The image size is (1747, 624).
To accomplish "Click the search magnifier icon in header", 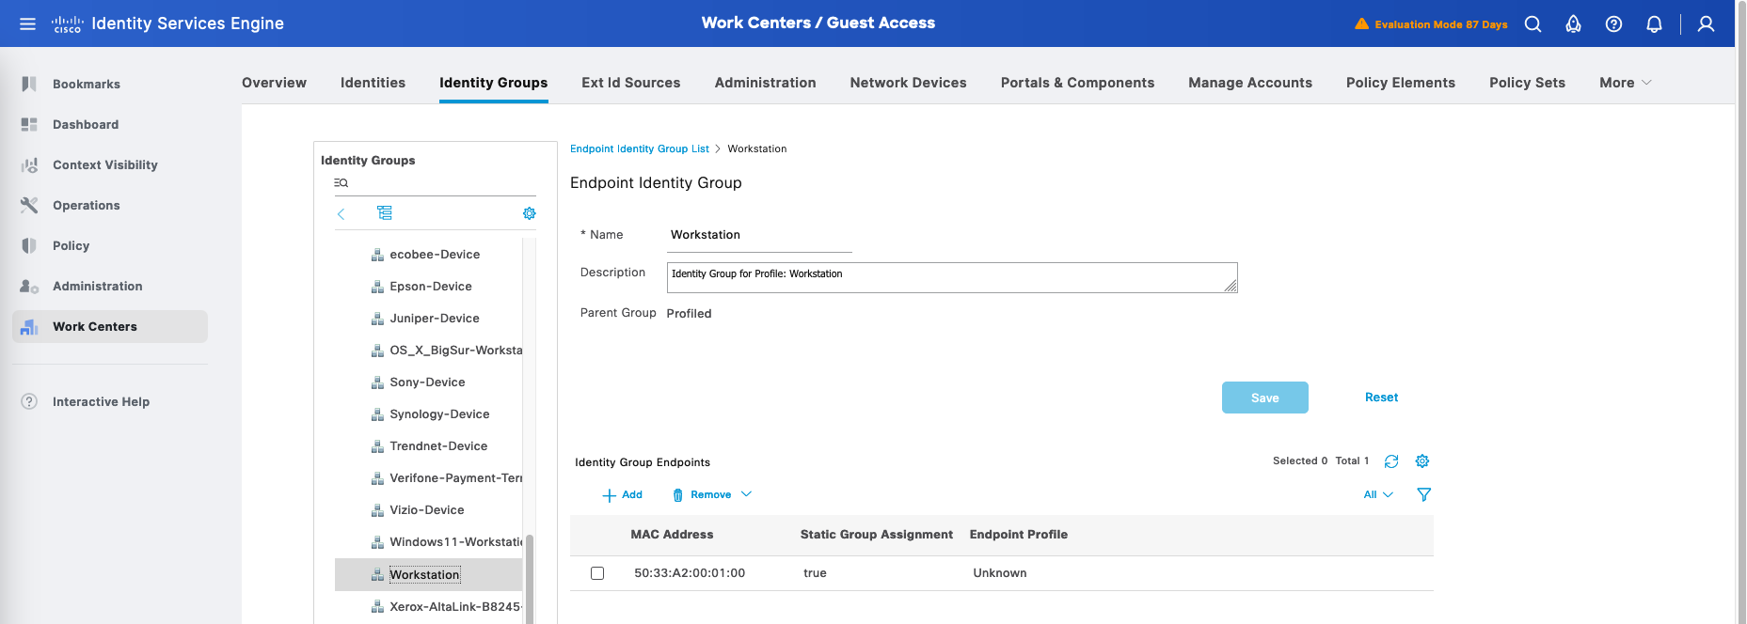I will (1533, 24).
